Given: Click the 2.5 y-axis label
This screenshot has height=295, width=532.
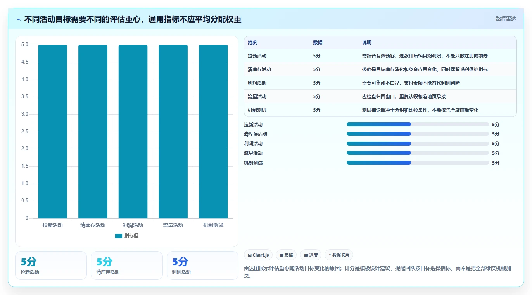Looking at the screenshot, I should 25,132.
